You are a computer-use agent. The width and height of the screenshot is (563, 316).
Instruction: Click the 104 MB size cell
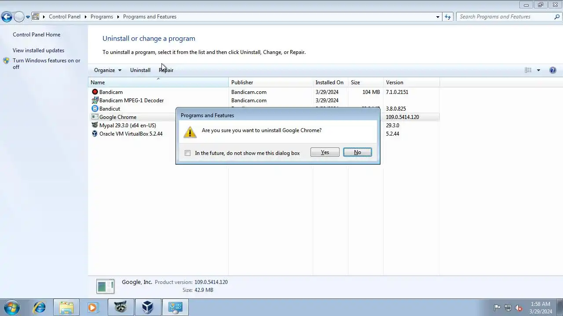pyautogui.click(x=371, y=92)
